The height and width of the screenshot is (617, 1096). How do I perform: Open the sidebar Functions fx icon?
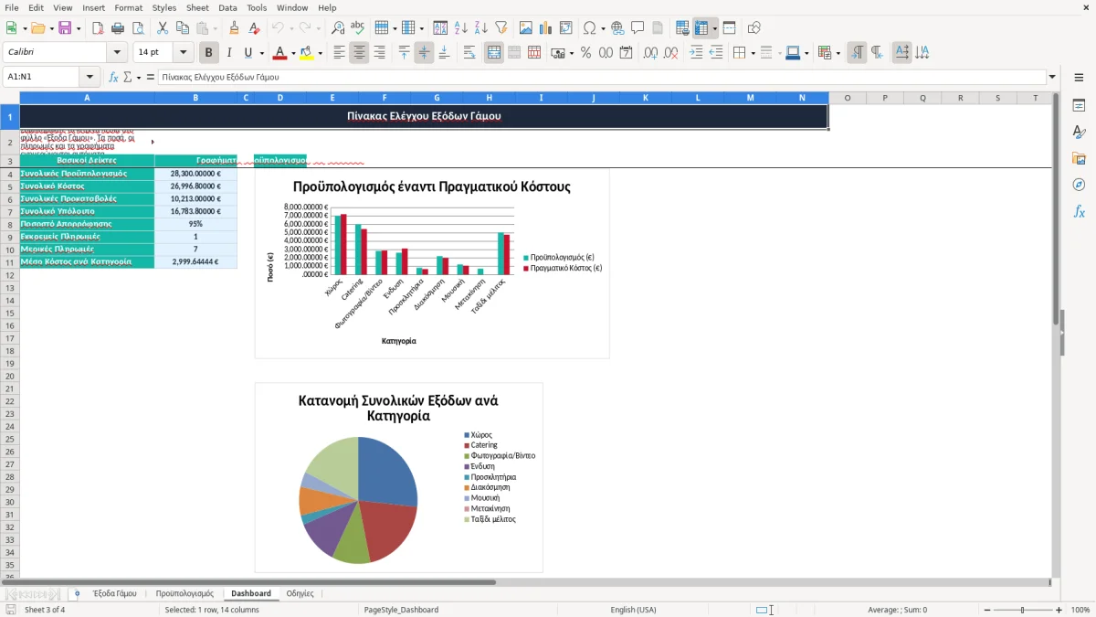pos(1079,211)
